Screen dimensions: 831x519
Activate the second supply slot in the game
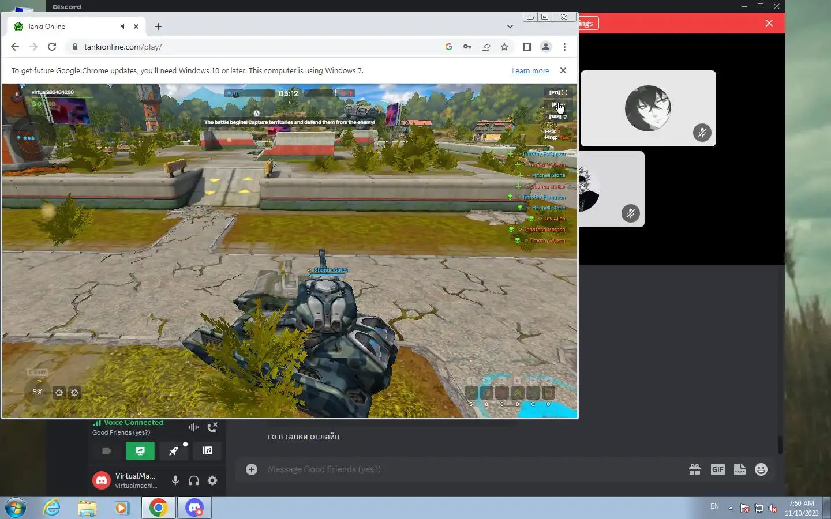(486, 393)
